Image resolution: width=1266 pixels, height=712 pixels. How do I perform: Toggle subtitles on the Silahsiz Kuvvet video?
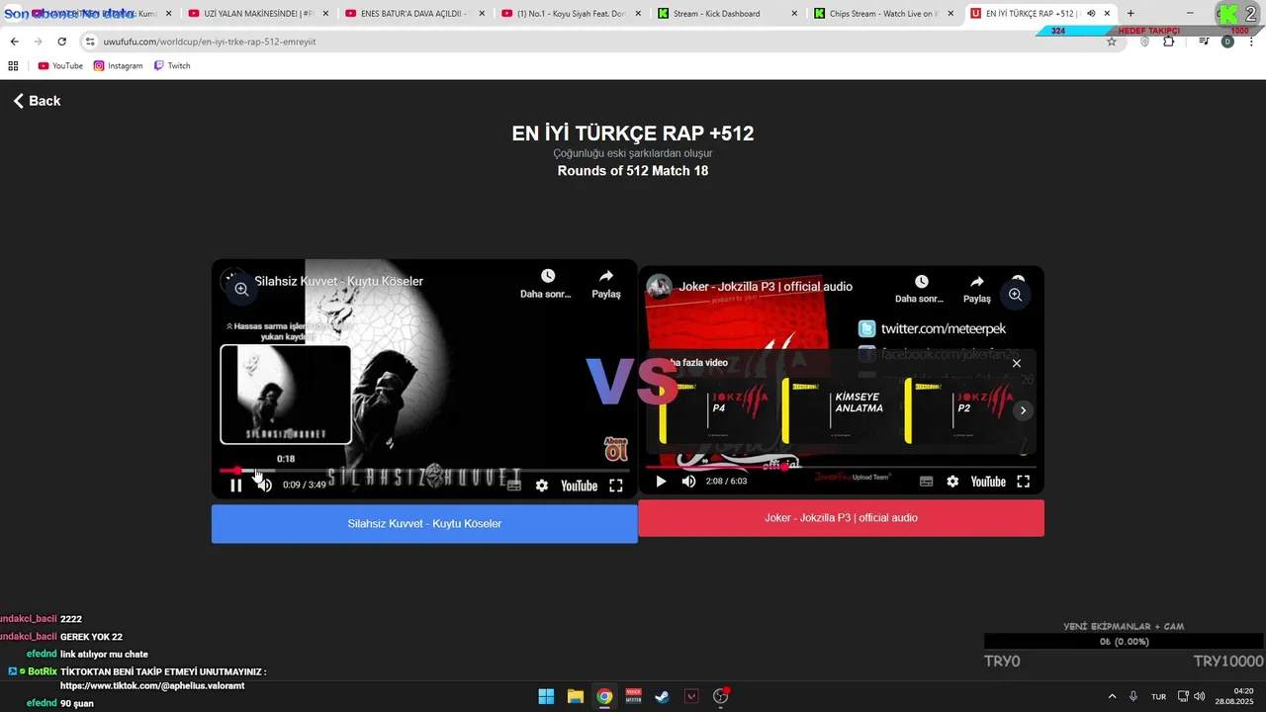point(514,486)
